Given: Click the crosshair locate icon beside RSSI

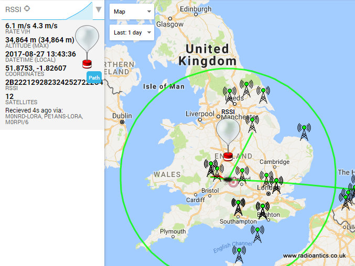Looking at the screenshot, I should coord(27,8).
